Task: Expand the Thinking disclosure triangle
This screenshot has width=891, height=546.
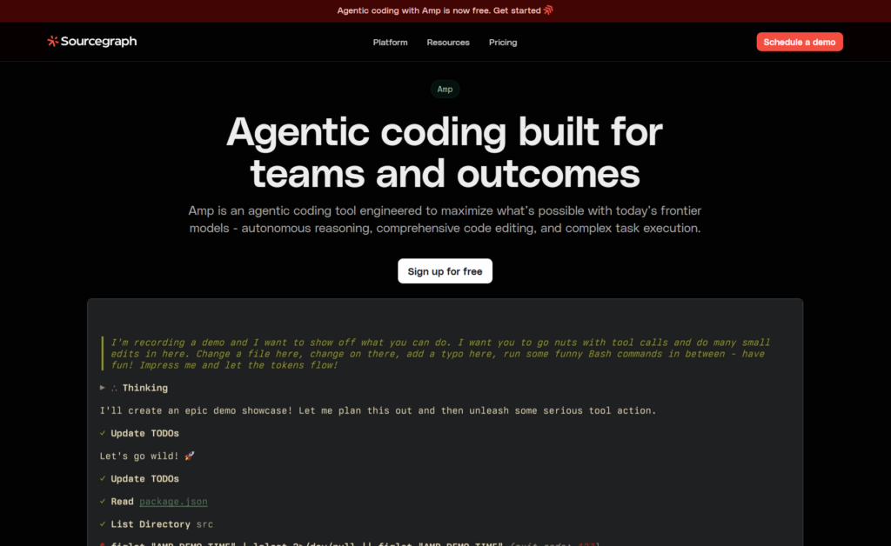Action: (x=101, y=387)
